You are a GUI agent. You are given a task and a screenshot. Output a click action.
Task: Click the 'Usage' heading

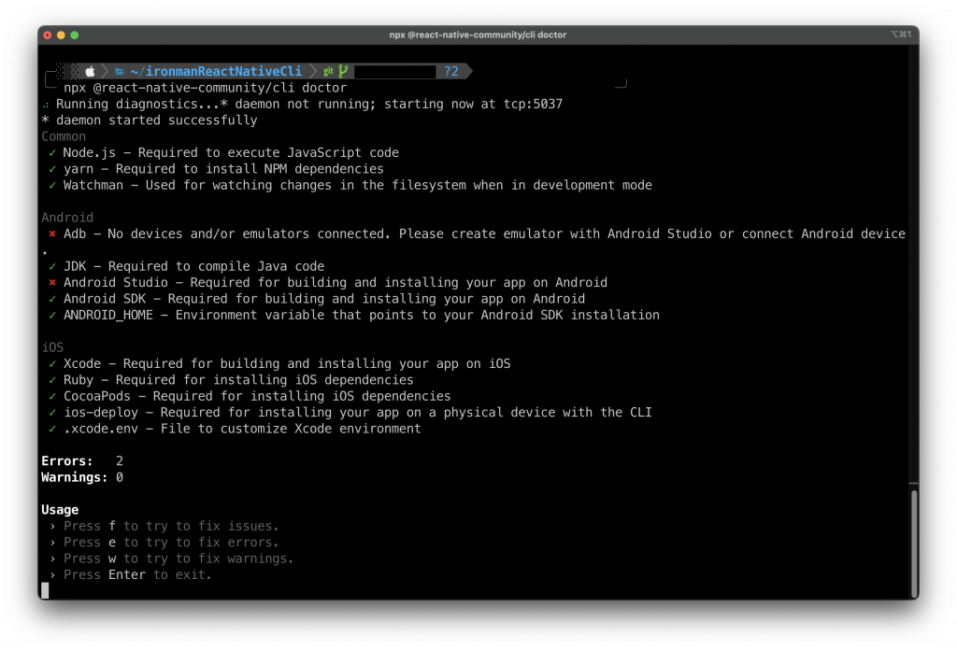click(x=60, y=510)
